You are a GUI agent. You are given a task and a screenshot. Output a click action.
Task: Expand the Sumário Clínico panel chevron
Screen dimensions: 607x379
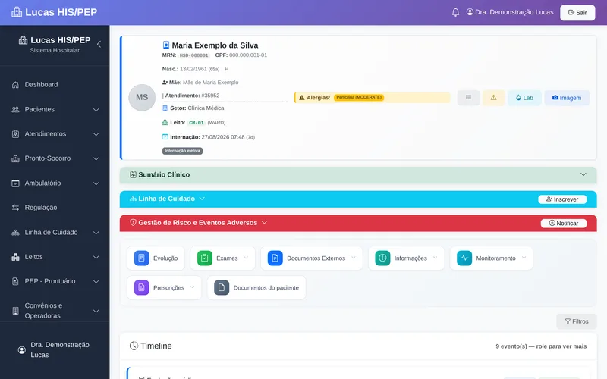583,174
